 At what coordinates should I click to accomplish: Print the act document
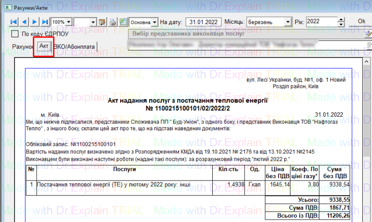click(x=113, y=22)
